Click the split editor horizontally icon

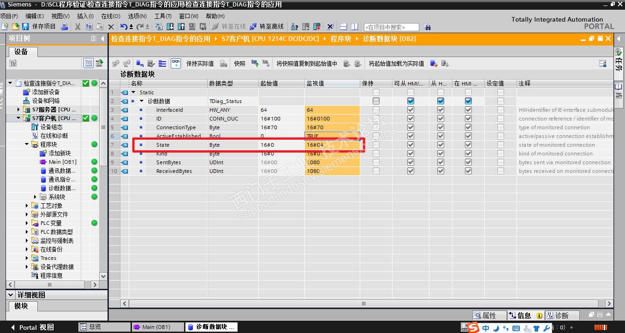tap(343, 27)
